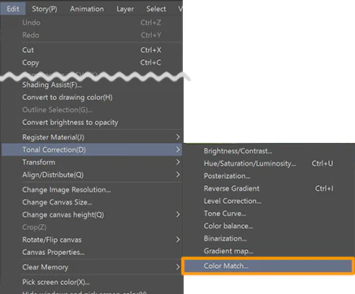This screenshot has height=294, width=355.
Task: Select Copy in the Edit menu
Action: pos(92,63)
